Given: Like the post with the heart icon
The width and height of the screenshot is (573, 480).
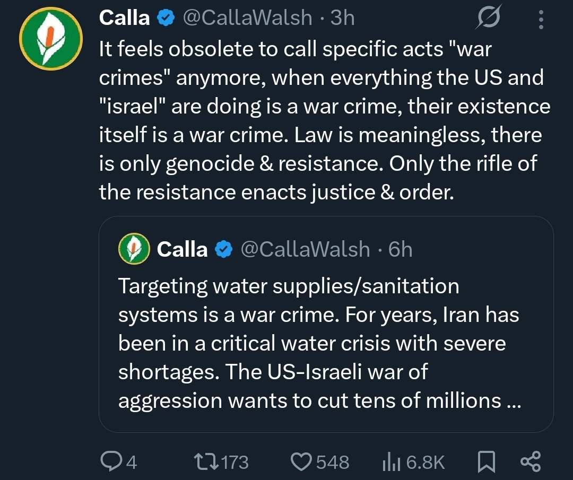Looking at the screenshot, I should pos(302,461).
